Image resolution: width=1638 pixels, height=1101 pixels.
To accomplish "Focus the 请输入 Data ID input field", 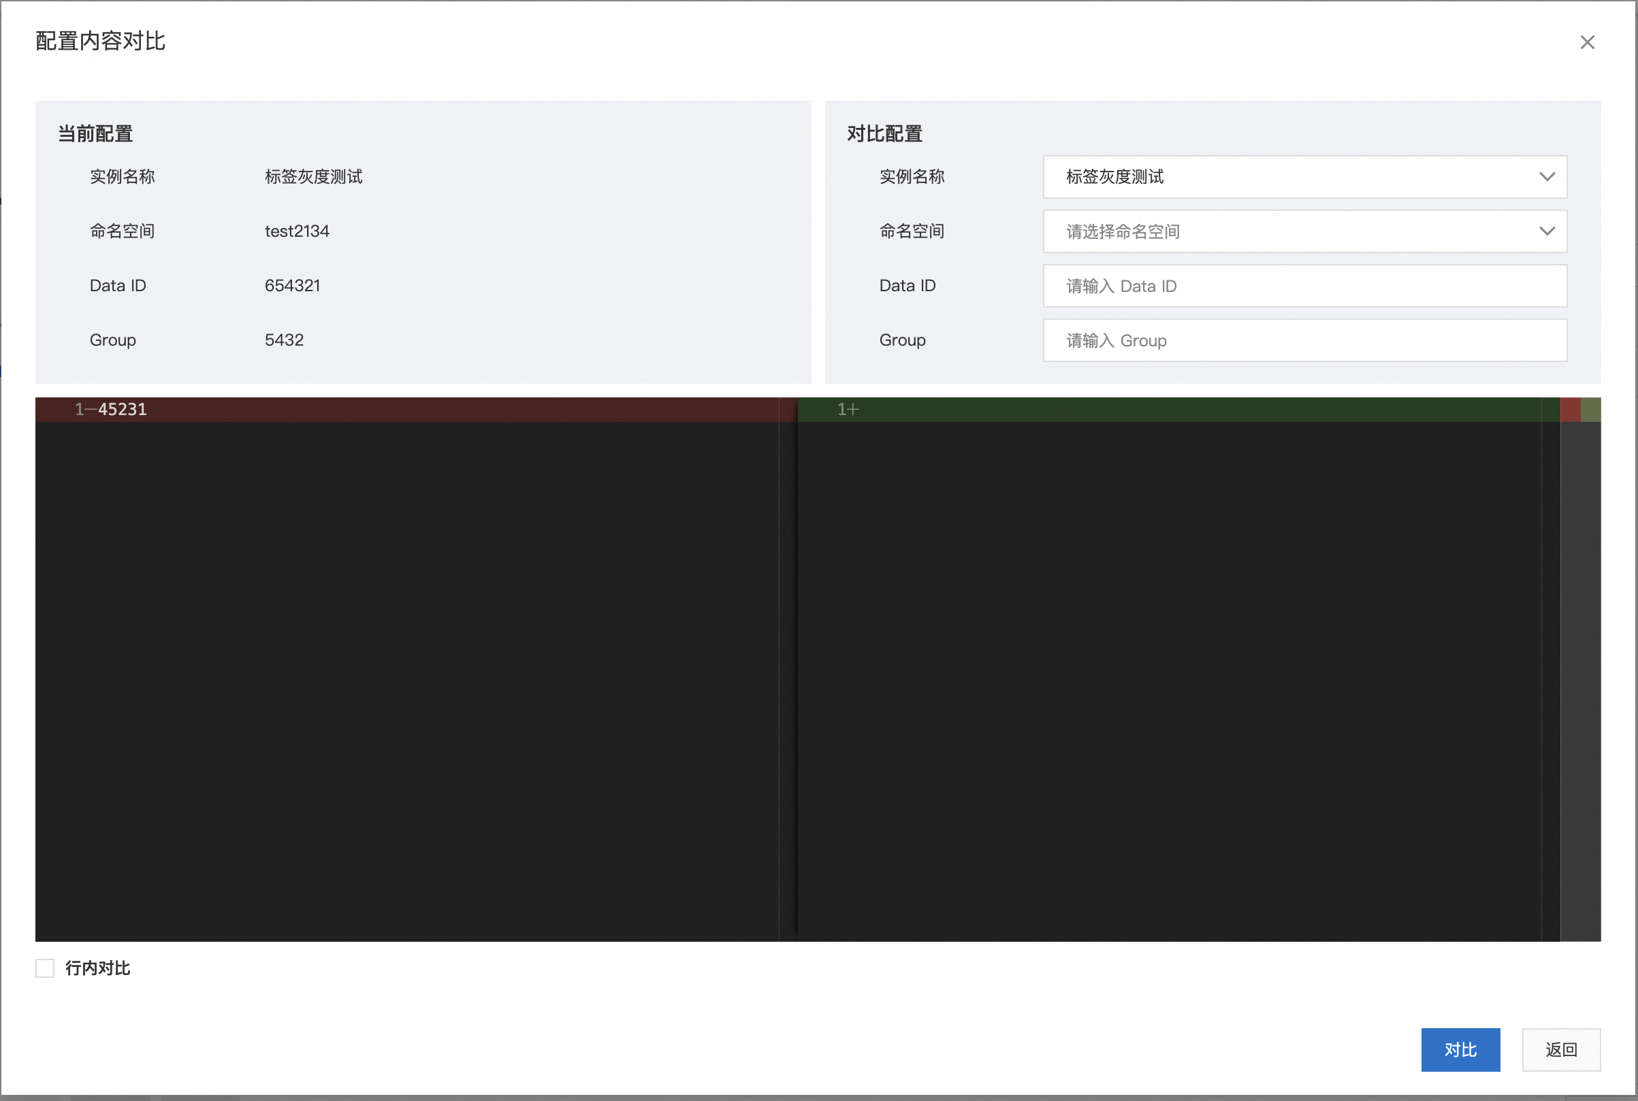I will (1304, 286).
